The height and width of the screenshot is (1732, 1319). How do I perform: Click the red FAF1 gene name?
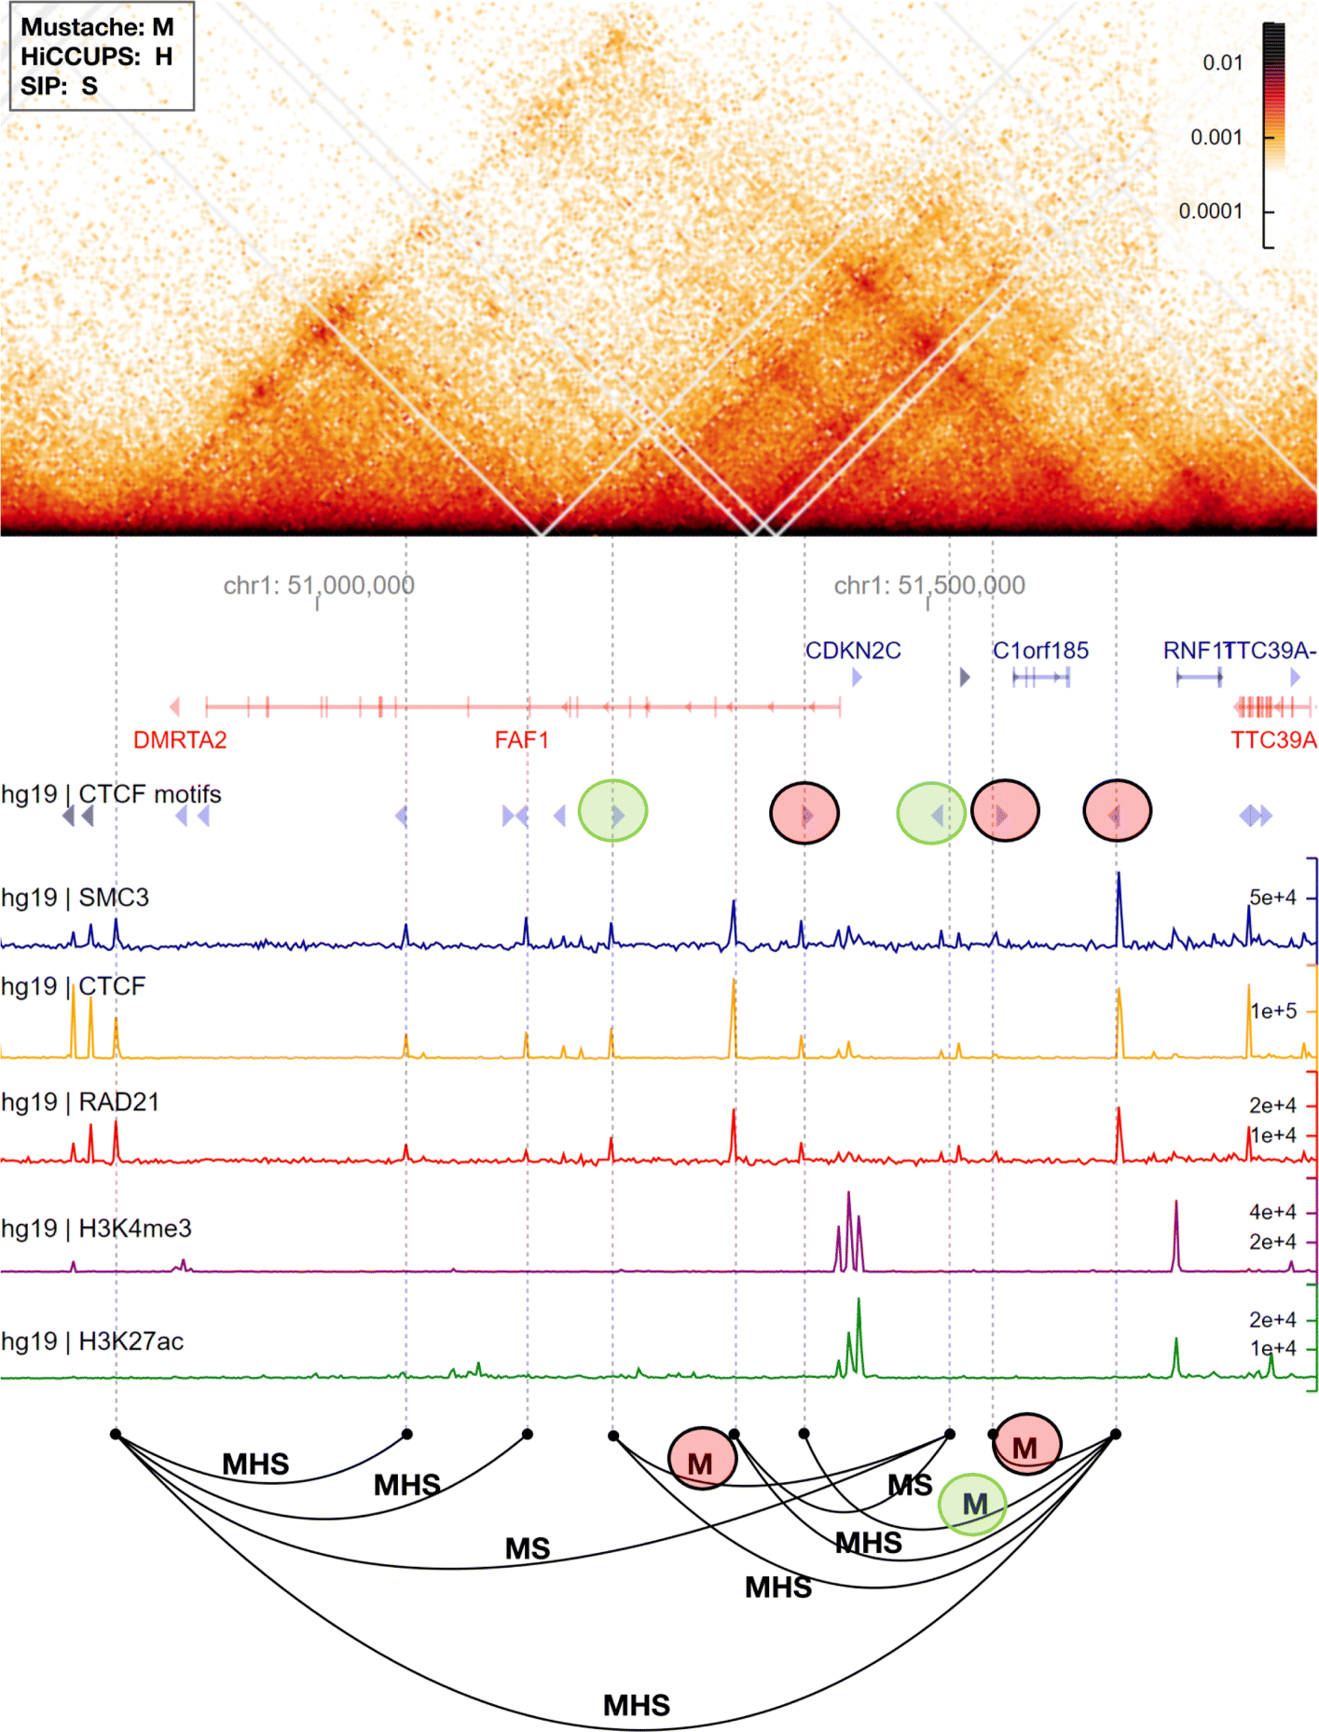coord(522,740)
